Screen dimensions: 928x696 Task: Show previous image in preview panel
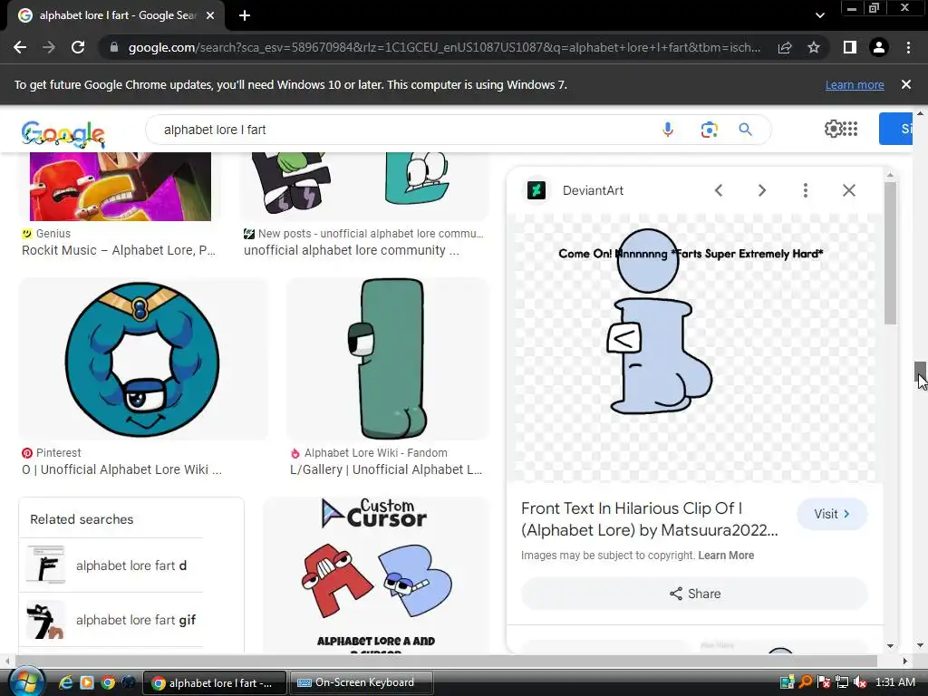point(719,190)
